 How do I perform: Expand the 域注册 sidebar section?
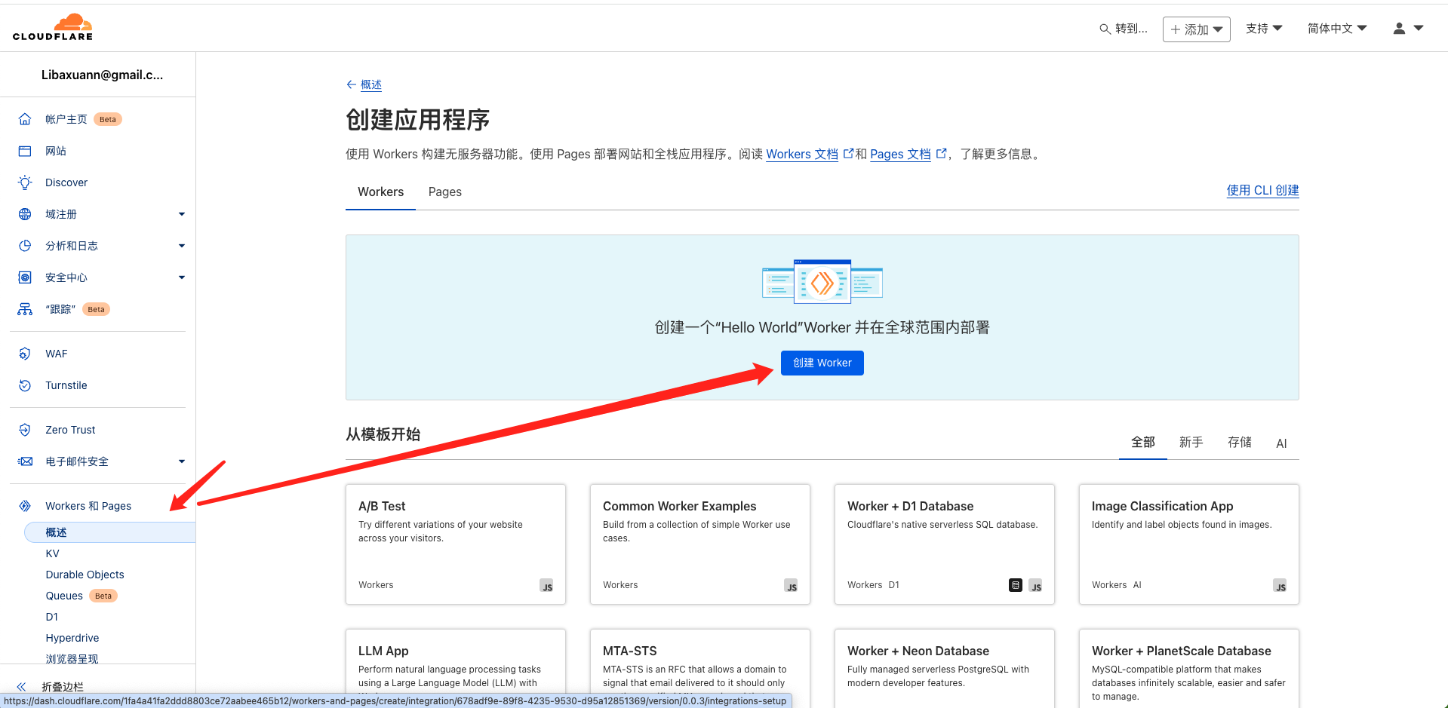coord(181,214)
